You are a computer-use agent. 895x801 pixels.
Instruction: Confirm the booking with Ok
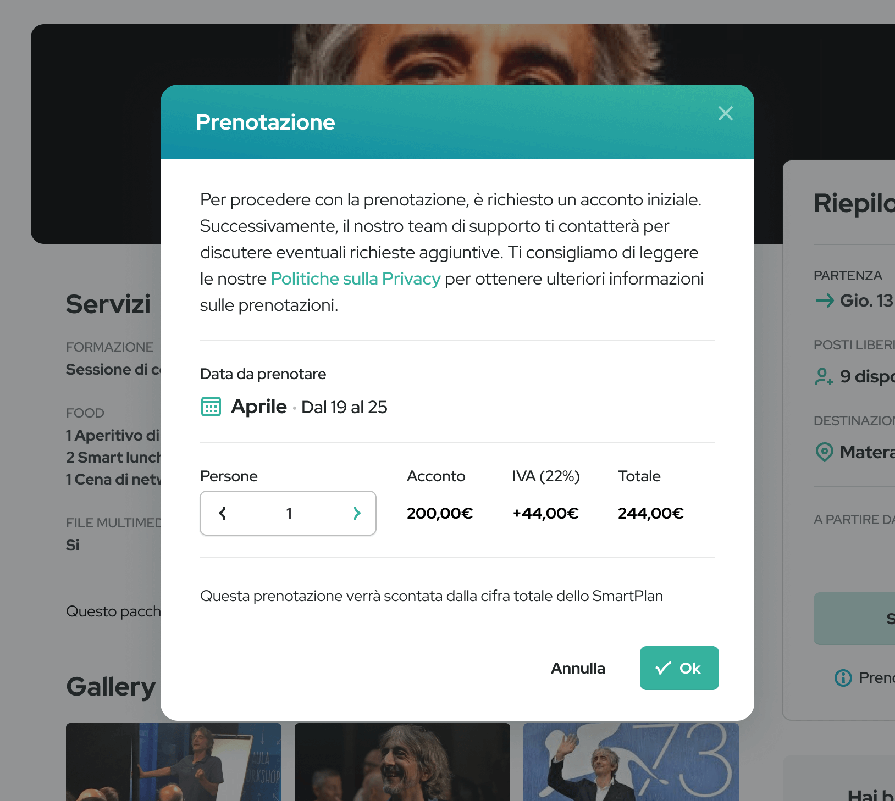[679, 668]
